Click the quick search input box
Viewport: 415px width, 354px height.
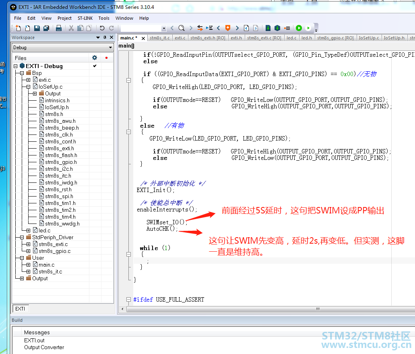pyautogui.click(x=141, y=28)
